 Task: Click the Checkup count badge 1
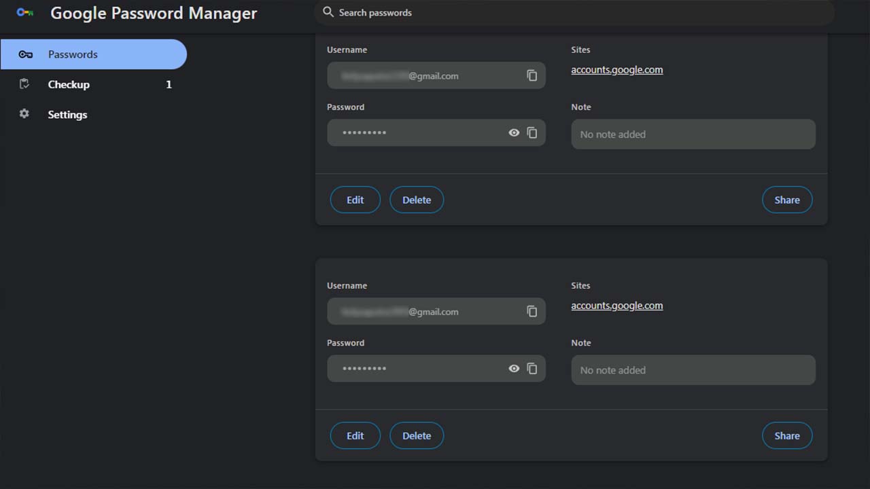(169, 84)
